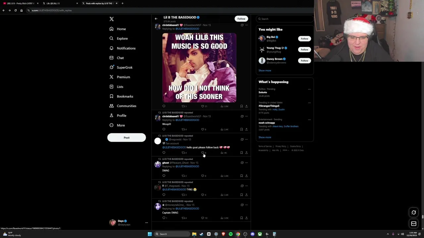
Task: Open more options on ghost's SWAG post
Action: (246, 163)
